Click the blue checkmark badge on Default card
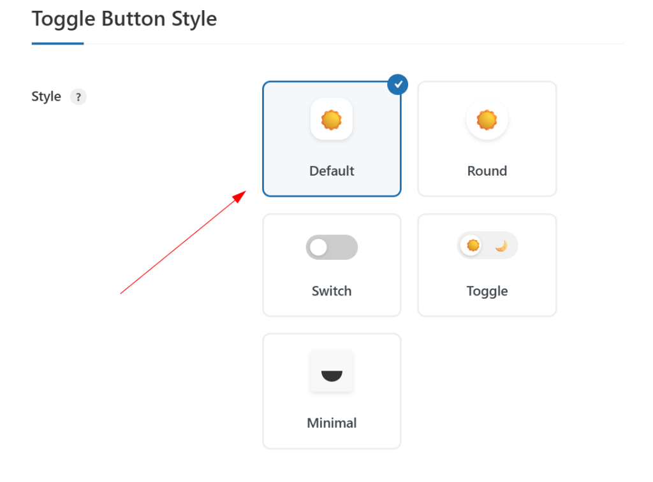The image size is (653, 482). click(397, 84)
